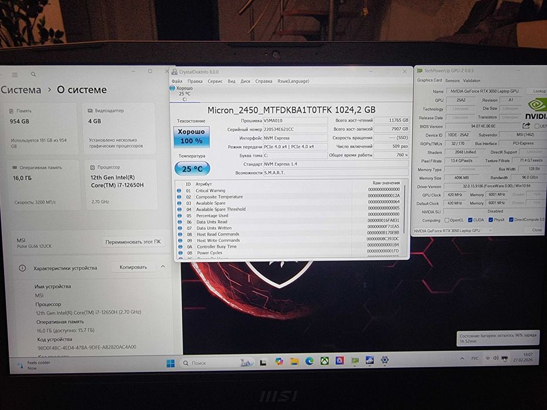The height and width of the screenshot is (410, 547).
Task: Show hidden tray icons chevron
Action: pyautogui.click(x=462, y=358)
